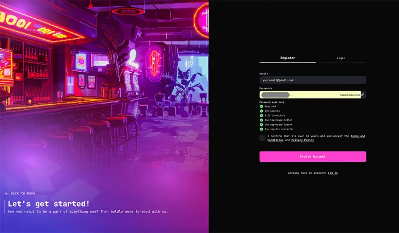Click the check icon for One special character
The height and width of the screenshot is (233, 399).
[x=261, y=129]
